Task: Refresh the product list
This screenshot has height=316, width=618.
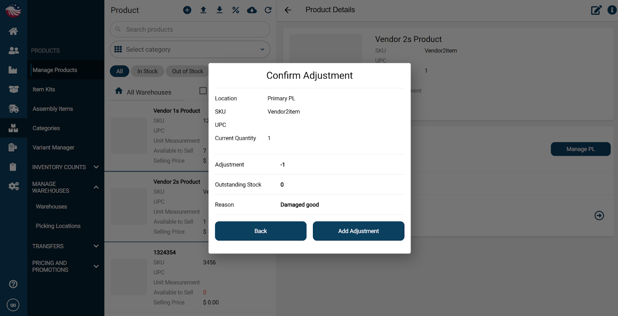Action: (268, 10)
